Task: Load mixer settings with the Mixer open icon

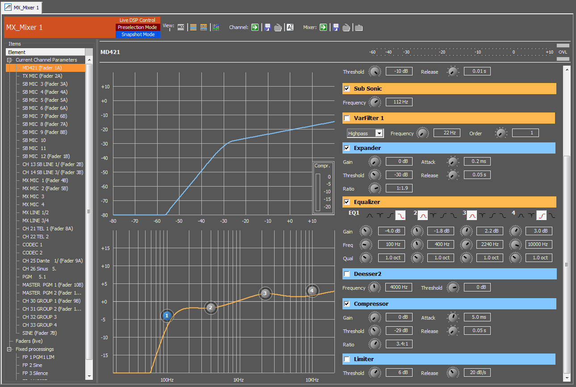Action: click(346, 27)
